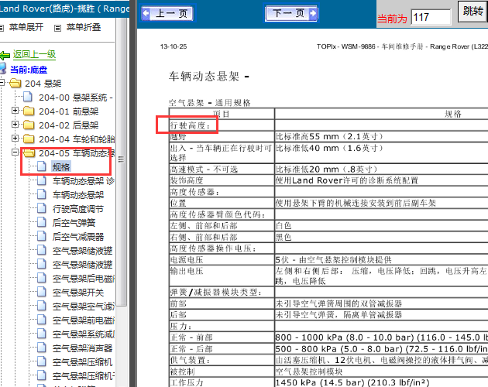Open the 空气悬架空气滤 document entry

click(83, 307)
